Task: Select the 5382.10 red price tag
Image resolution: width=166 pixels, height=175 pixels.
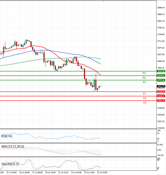Action: click(161, 101)
